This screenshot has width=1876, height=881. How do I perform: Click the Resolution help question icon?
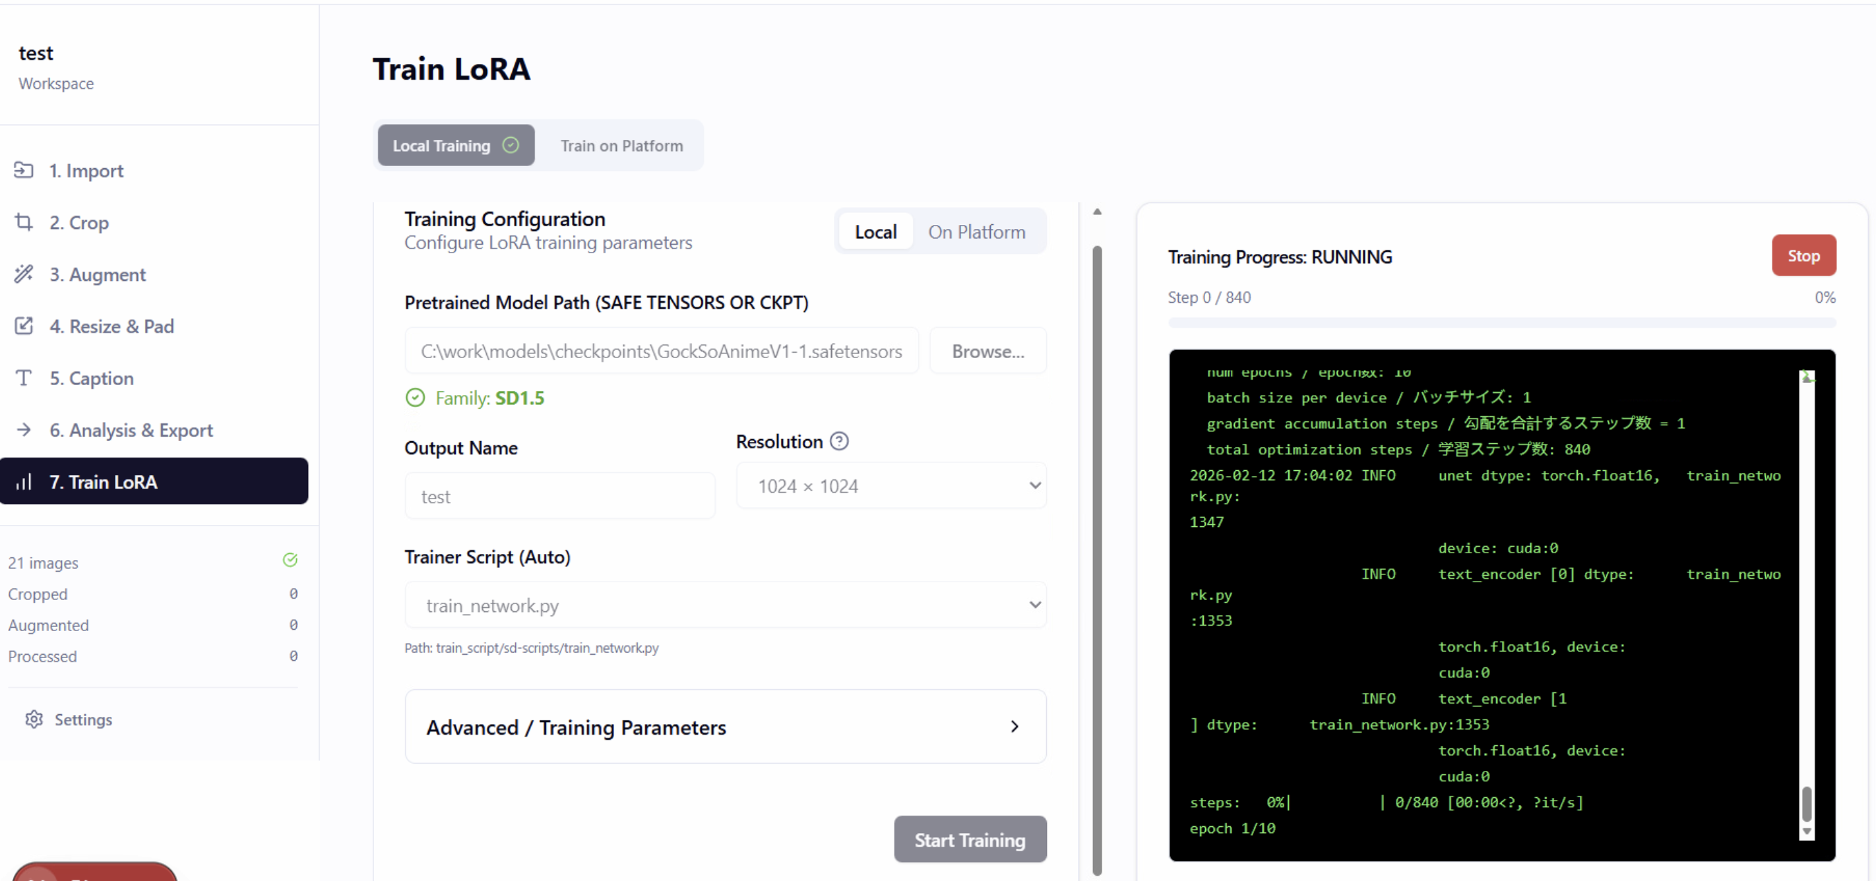(x=839, y=441)
